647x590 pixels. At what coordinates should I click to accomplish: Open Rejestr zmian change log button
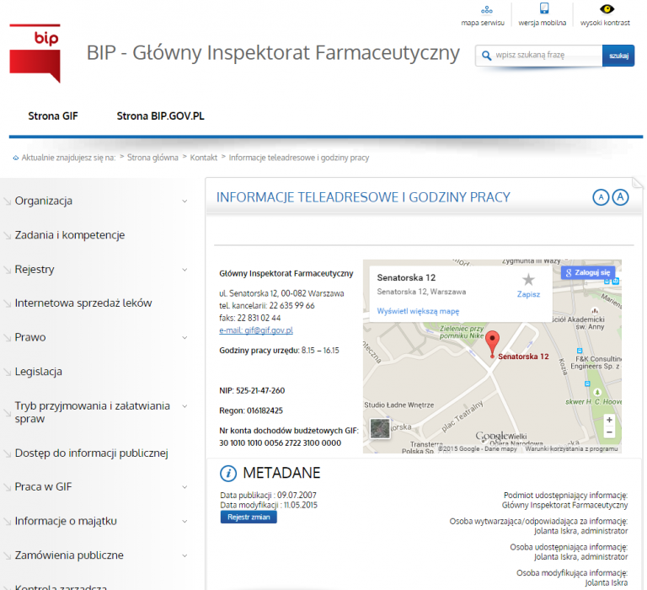coord(249,517)
